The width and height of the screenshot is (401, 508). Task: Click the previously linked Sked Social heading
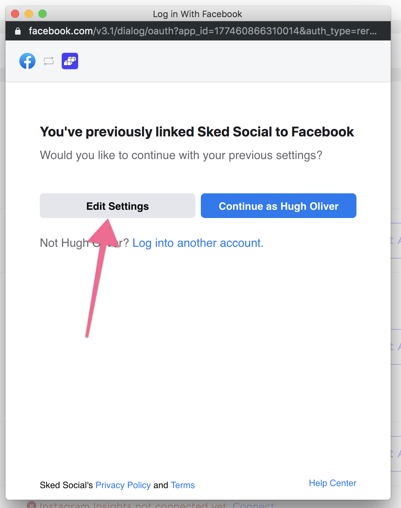(197, 132)
